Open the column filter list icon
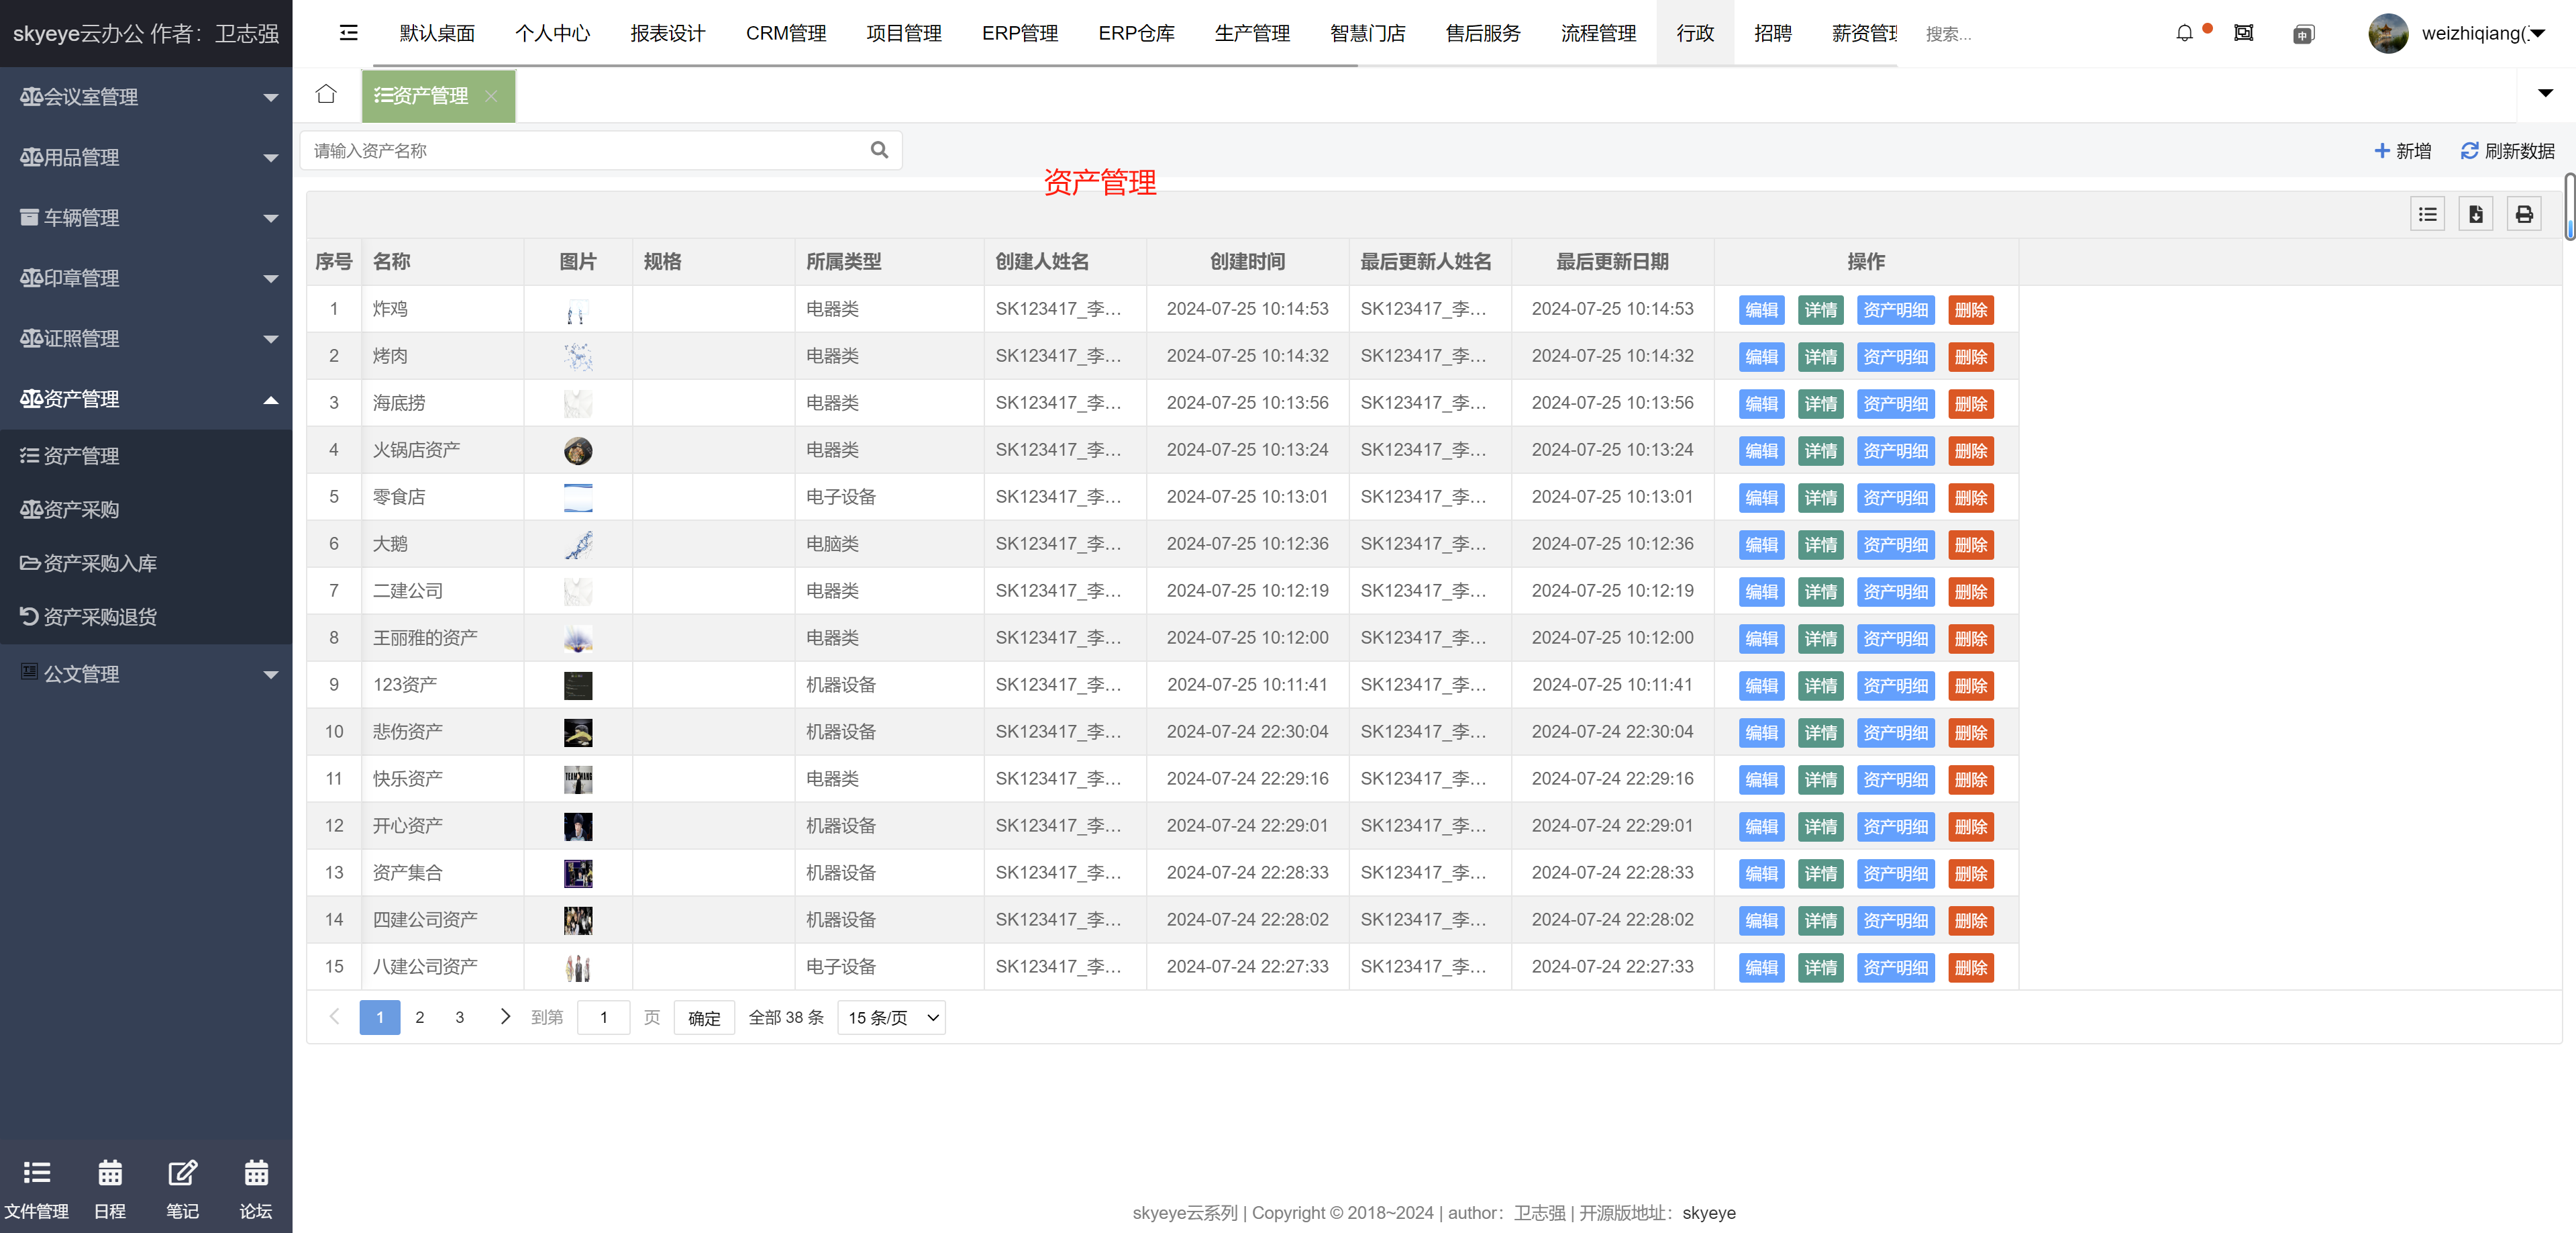This screenshot has width=2576, height=1233. point(2427,214)
